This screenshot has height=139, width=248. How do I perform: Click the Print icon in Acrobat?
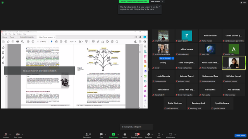(x=17, y=42)
